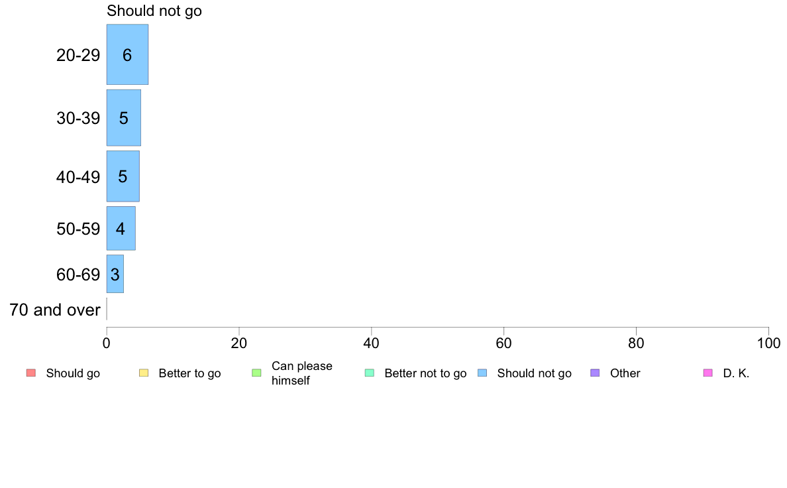
Task: Select the 50-59 bar showing 4
Action: coord(121,228)
